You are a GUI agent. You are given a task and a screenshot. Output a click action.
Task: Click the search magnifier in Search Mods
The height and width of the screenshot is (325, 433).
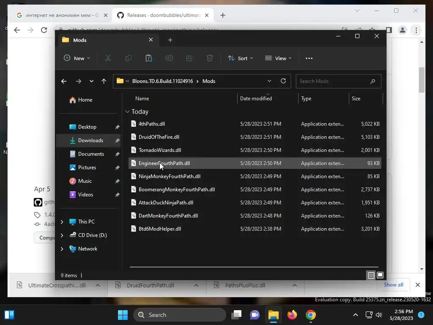tap(373, 81)
